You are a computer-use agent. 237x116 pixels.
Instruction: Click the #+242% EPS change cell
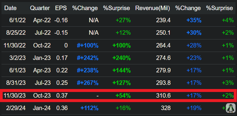click(x=88, y=58)
